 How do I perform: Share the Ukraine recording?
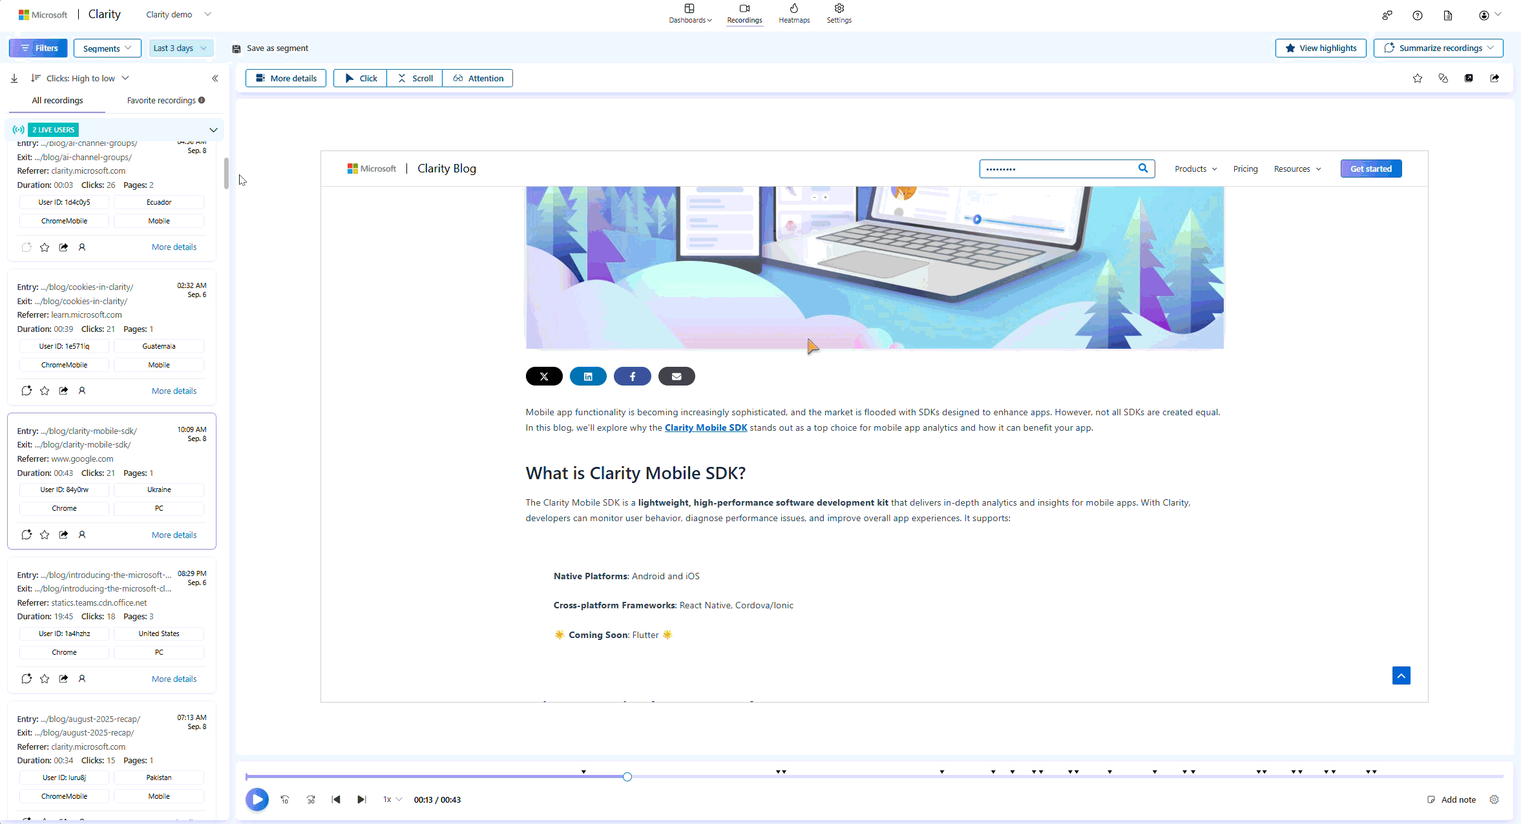tap(63, 535)
